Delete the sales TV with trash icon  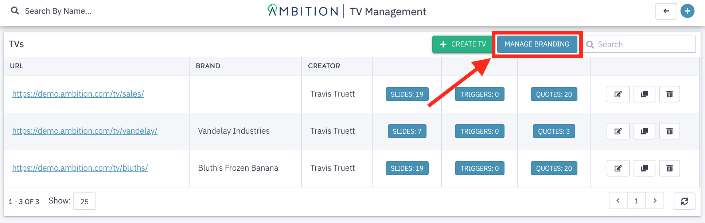[x=670, y=94]
